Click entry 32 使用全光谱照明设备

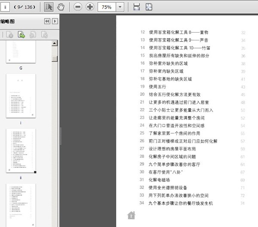(x=193, y=188)
